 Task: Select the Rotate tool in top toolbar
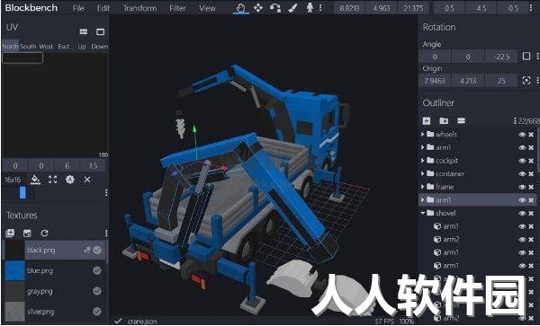click(275, 8)
